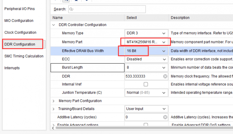Open the SMC Timing Calculation page
Image resolution: width=233 pixels, height=134 pixels.
click(24, 56)
